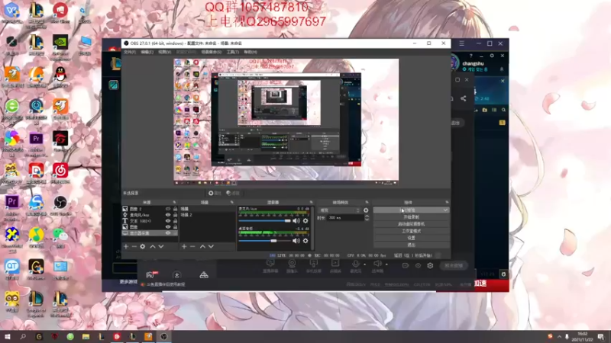Click the taskbar search icon
Screen dimensions: 611x343
[x=23, y=337]
